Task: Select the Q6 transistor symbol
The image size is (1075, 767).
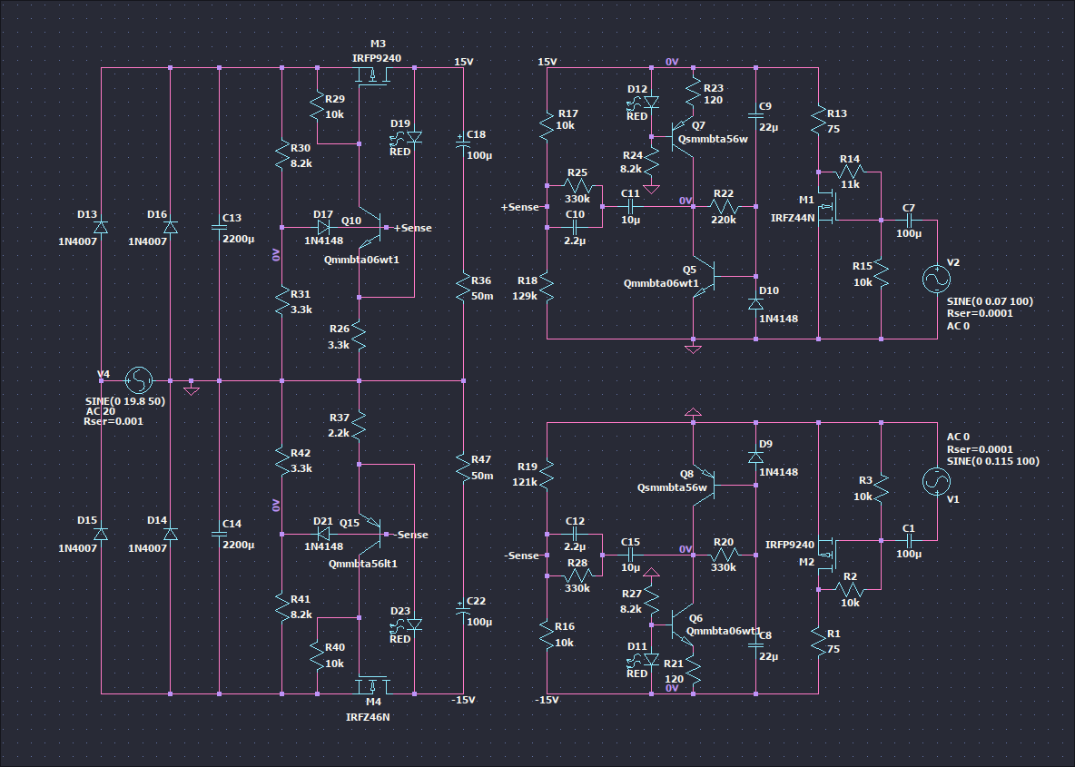Action: (x=681, y=624)
